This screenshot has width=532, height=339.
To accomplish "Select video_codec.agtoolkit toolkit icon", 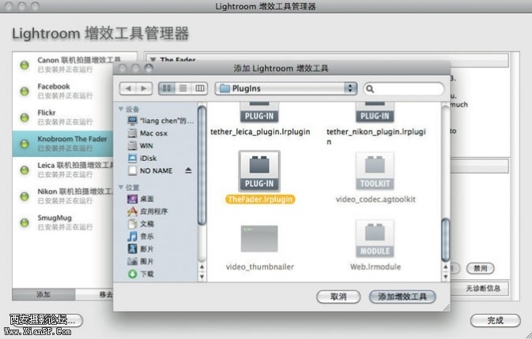I will point(375,170).
